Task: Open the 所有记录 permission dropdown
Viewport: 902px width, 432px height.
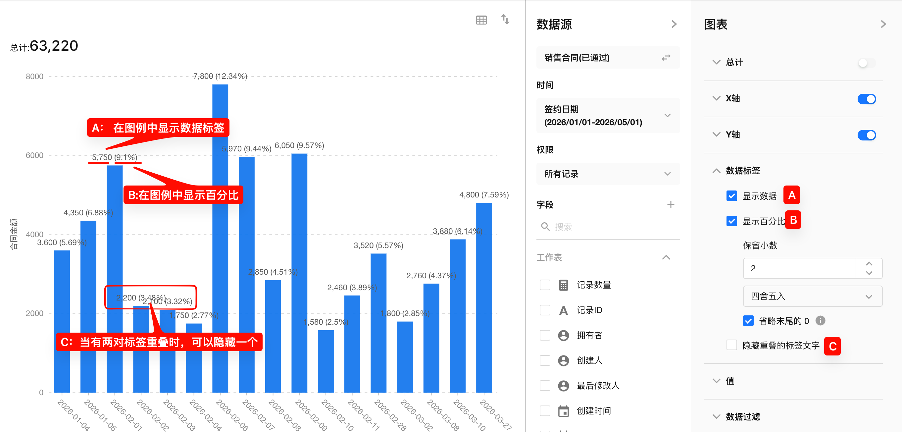Action: 608,174
